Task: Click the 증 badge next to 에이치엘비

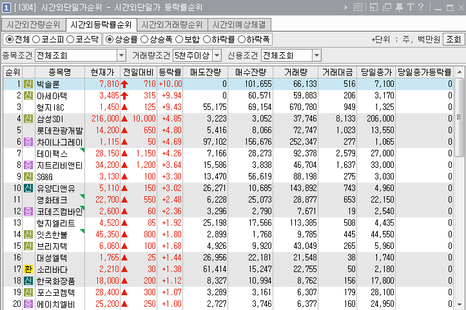Action: click(28, 304)
